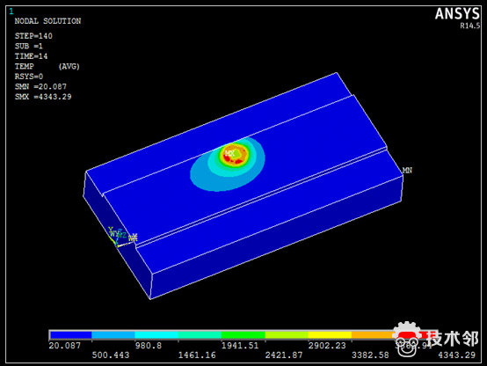Click the MX maximum temperature marker
This screenshot has width=487, height=366.
pyautogui.click(x=229, y=153)
